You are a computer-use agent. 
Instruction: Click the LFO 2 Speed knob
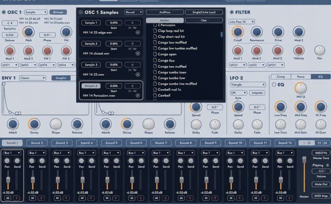click(x=238, y=107)
